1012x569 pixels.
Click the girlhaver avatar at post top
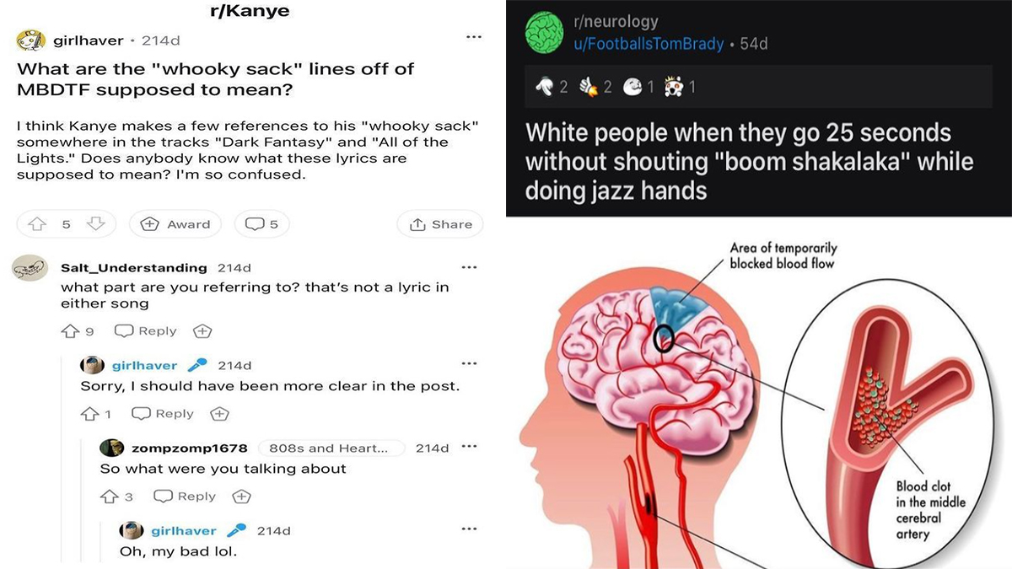pos(30,40)
